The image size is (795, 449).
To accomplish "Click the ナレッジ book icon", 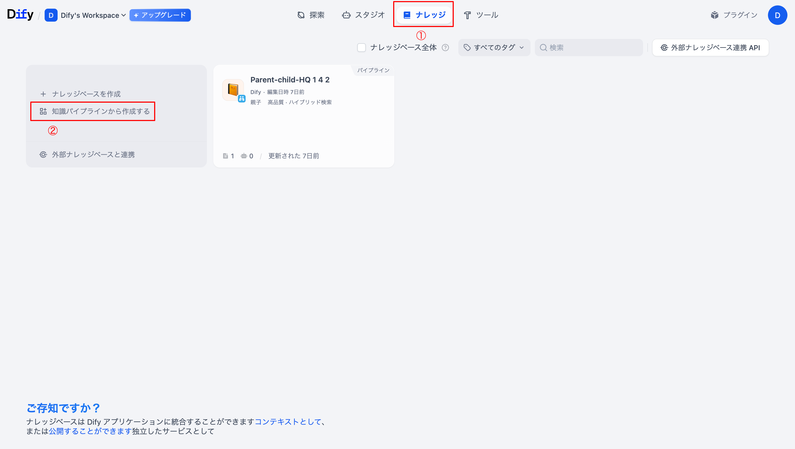I will click(407, 14).
